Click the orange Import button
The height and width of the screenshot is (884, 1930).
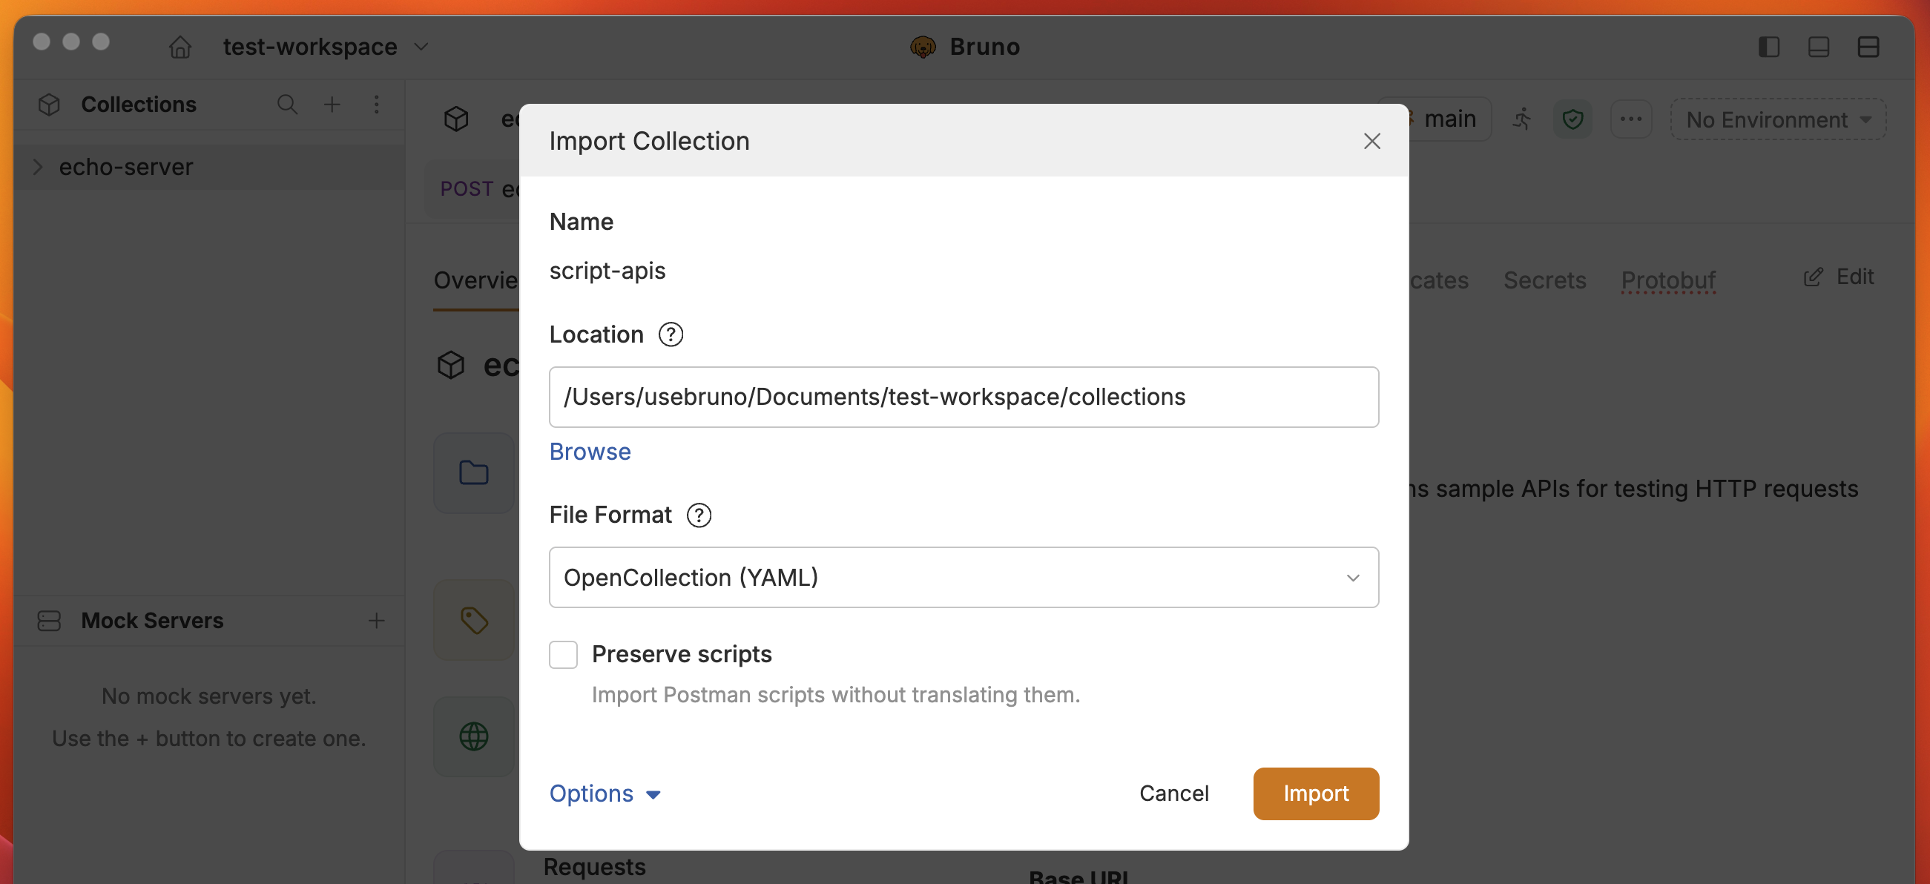click(1315, 794)
